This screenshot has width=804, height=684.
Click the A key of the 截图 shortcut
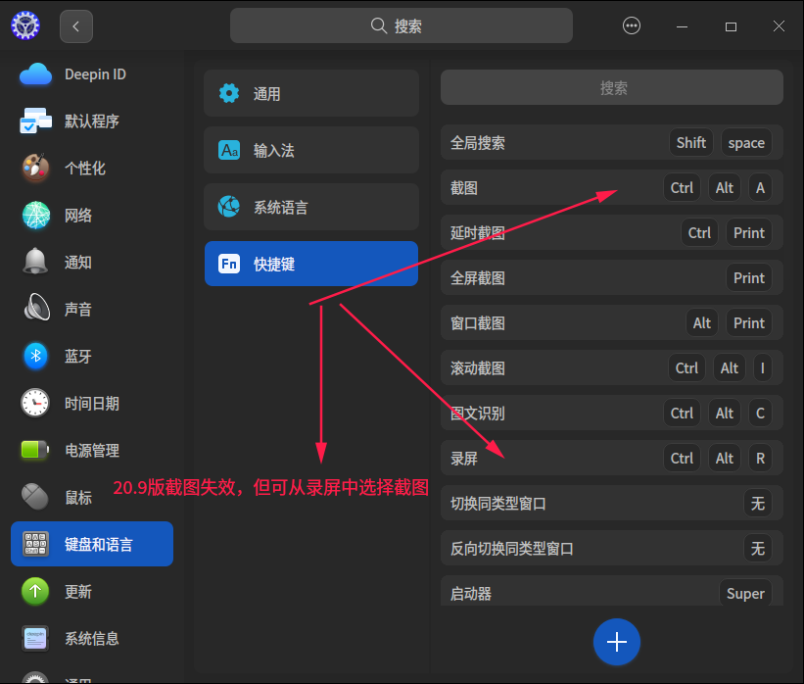[x=760, y=188]
